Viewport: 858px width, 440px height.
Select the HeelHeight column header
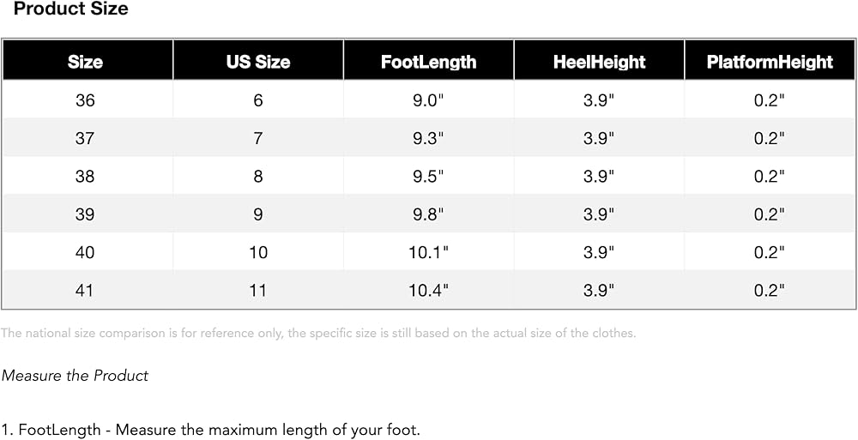coord(599,60)
